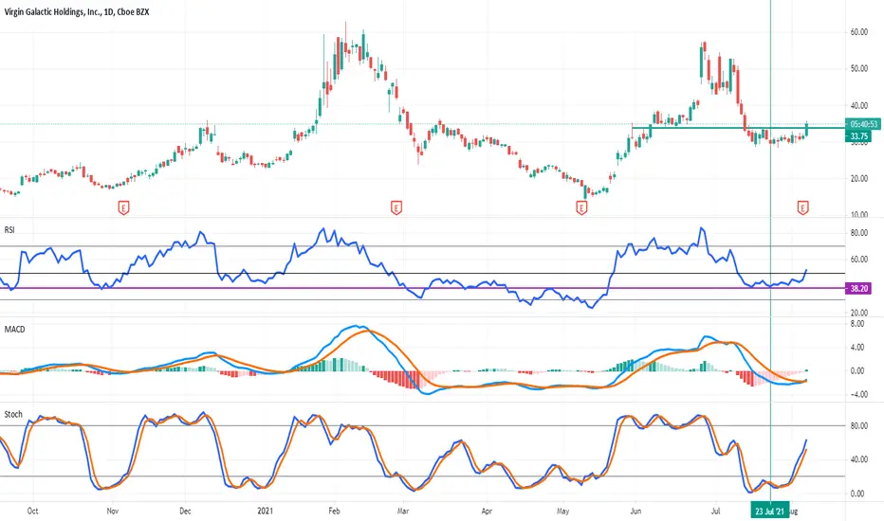Click the purple 38.20 RSI level label
This screenshot has height=521, width=884.
858,288
